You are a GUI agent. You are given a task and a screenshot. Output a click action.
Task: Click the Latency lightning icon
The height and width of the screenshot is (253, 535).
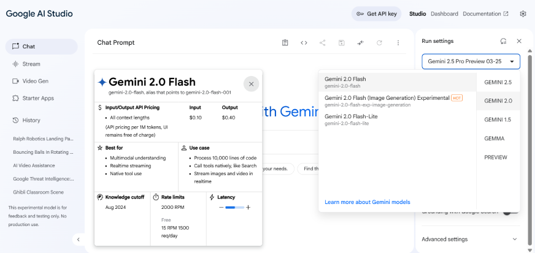pyautogui.click(x=212, y=197)
